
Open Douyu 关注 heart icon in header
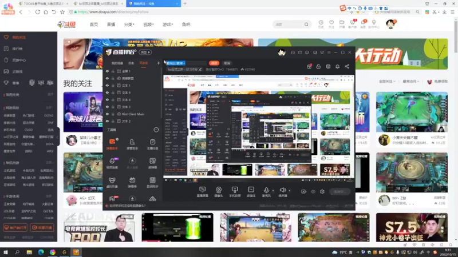331,24
